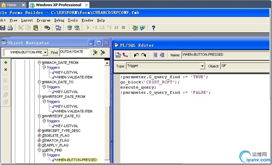Screen dimensions: 272x165
Task: Click the Redo arrow in PL/SQL Editor
Action: click(x=144, y=55)
